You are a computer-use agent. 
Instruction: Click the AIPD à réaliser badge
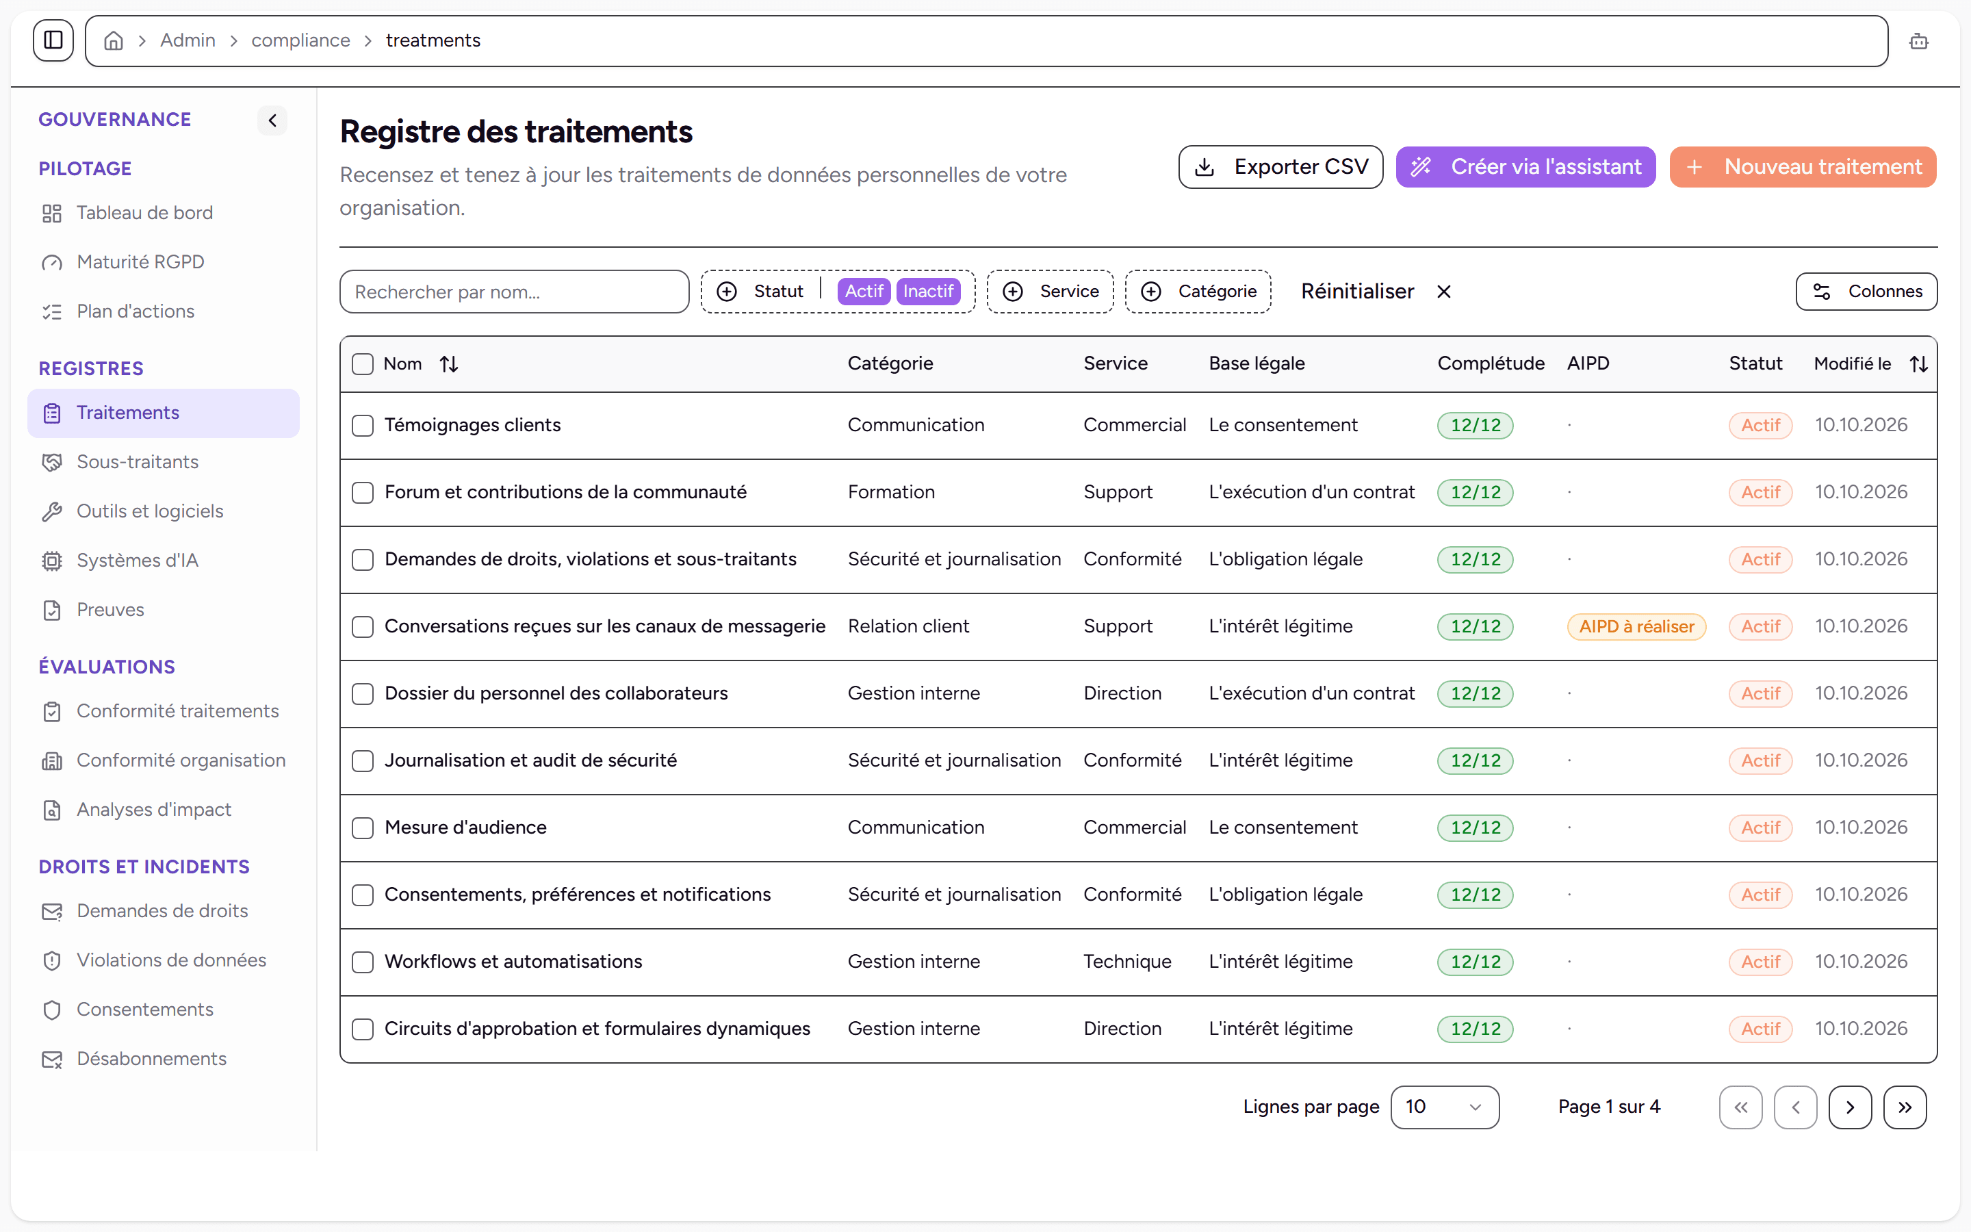(x=1636, y=626)
